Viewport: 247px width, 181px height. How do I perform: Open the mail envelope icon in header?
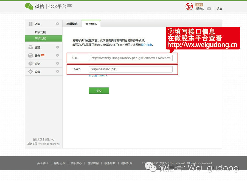(209, 9)
